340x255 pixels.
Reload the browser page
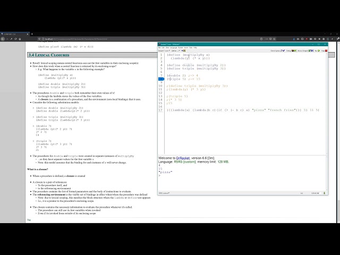click(15, 39)
